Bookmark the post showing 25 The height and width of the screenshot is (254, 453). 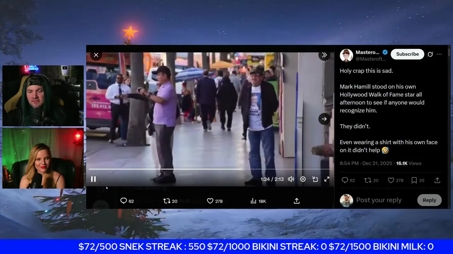[418, 180]
